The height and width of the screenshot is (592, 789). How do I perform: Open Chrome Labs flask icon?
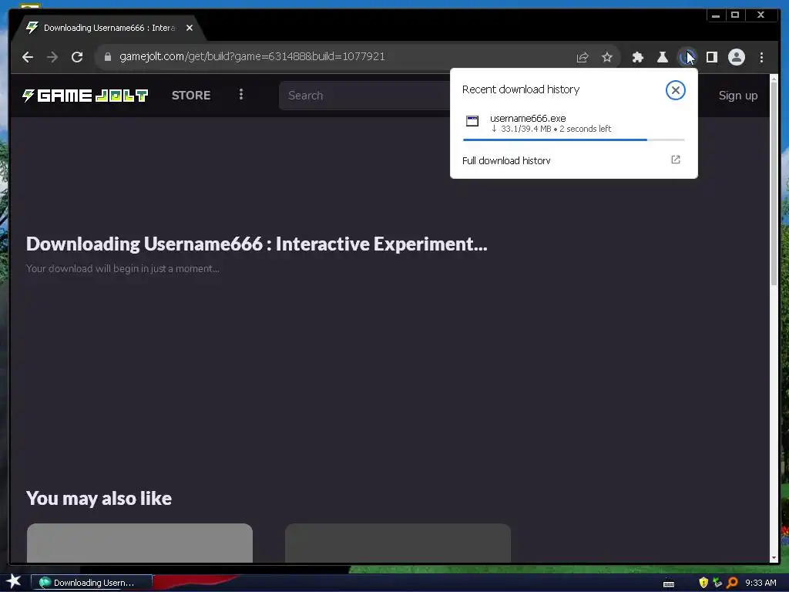[662, 57]
